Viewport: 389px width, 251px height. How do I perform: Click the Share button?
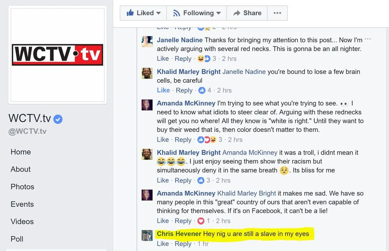point(247,13)
